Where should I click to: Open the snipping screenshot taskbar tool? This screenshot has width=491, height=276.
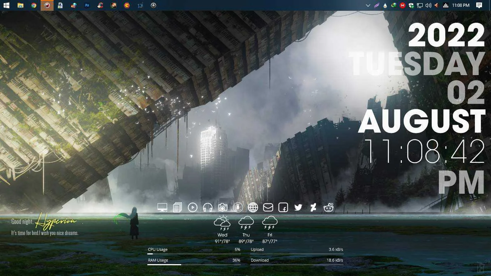click(x=140, y=5)
